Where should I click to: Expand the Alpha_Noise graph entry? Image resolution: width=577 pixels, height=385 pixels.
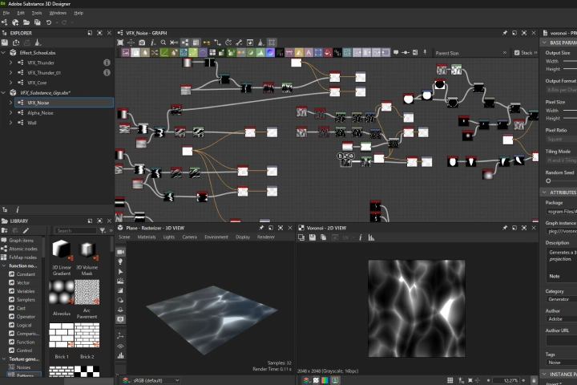click(10, 113)
